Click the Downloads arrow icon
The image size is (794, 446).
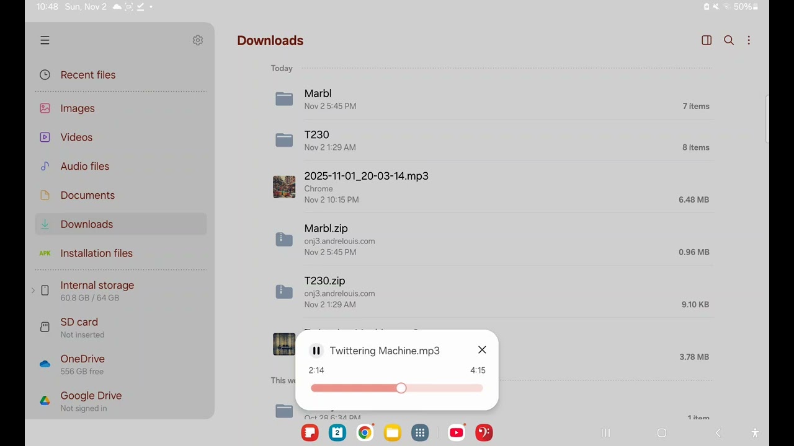coord(45,224)
